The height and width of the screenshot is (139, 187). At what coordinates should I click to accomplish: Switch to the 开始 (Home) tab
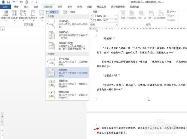click(16, 7)
